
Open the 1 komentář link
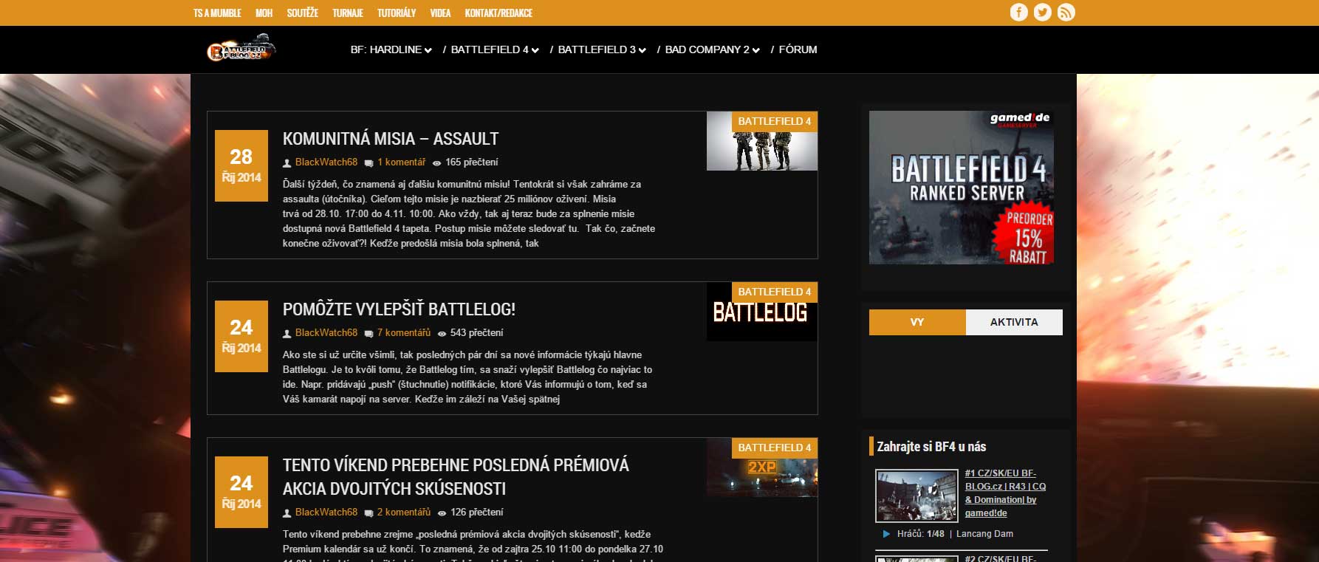tap(401, 162)
